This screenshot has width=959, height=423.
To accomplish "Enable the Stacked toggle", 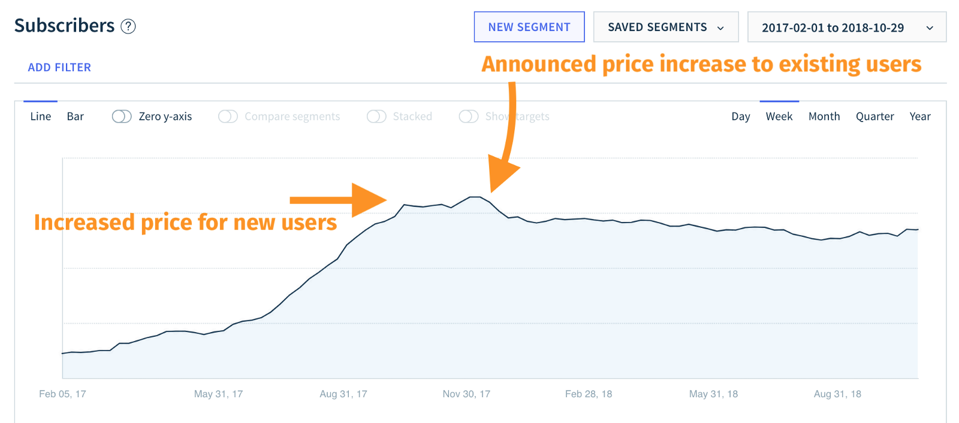I will (376, 117).
